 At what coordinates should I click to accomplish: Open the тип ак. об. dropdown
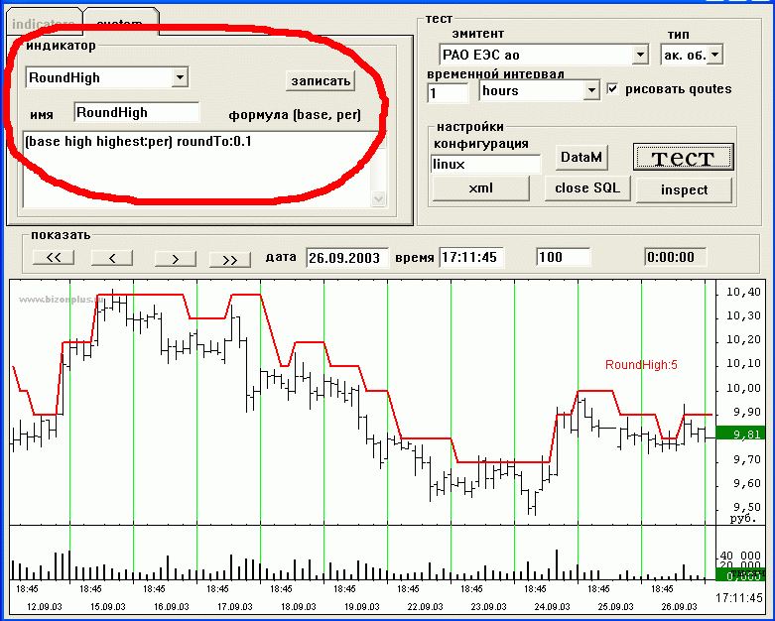(715, 55)
